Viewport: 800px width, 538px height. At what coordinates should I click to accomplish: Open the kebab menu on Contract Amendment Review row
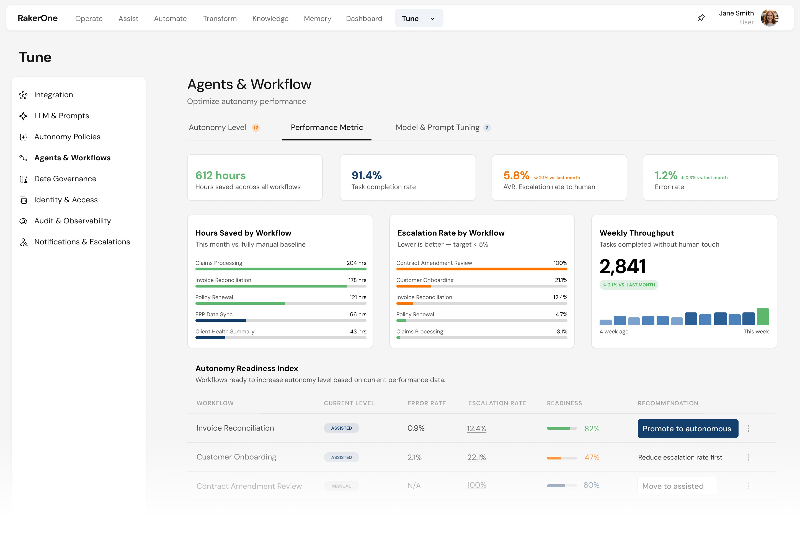[748, 486]
